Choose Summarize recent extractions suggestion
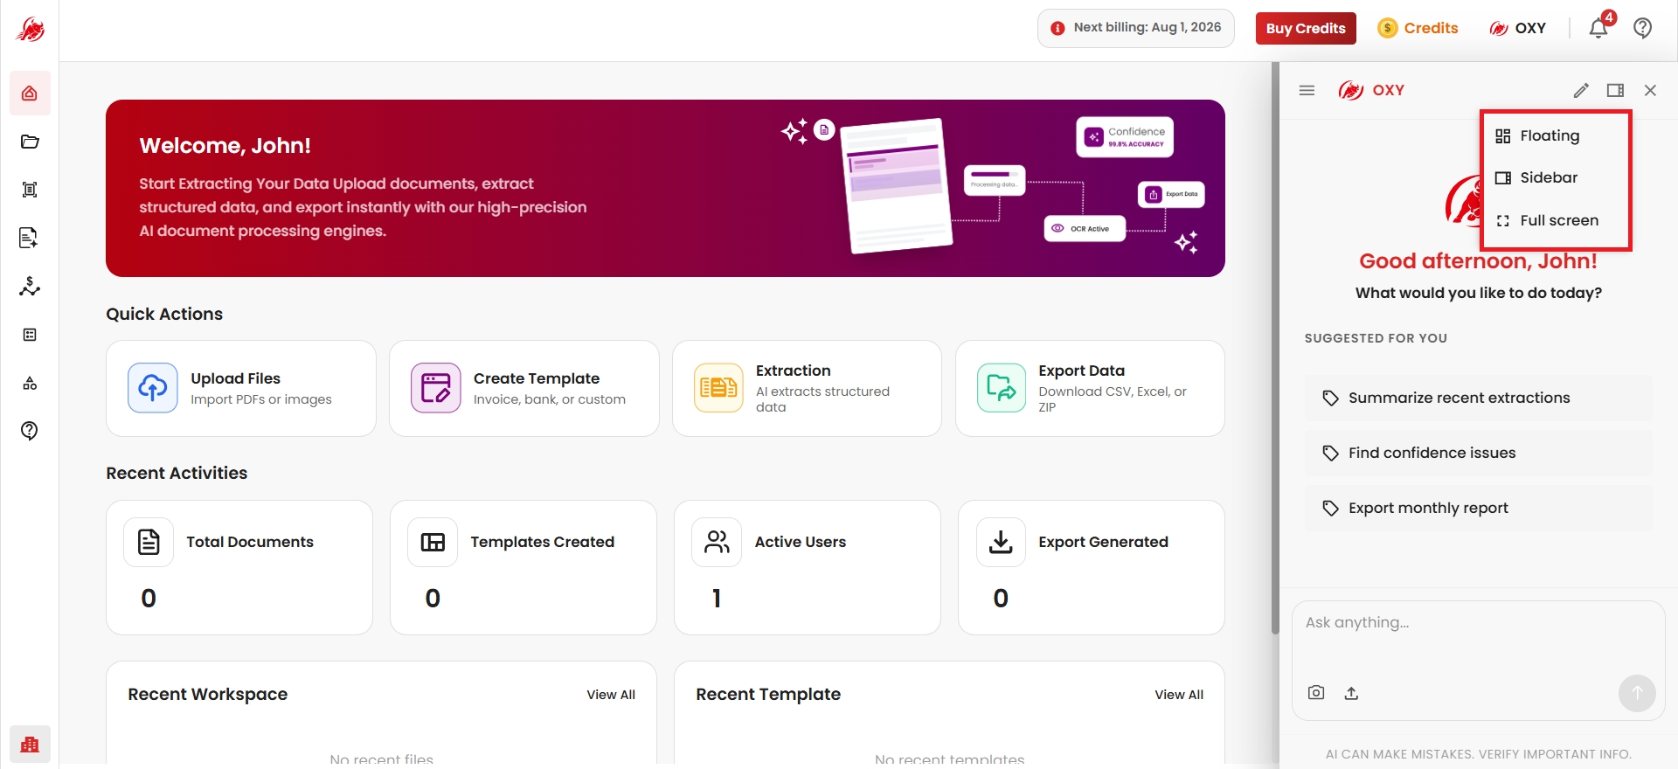This screenshot has width=1678, height=769. [1479, 398]
